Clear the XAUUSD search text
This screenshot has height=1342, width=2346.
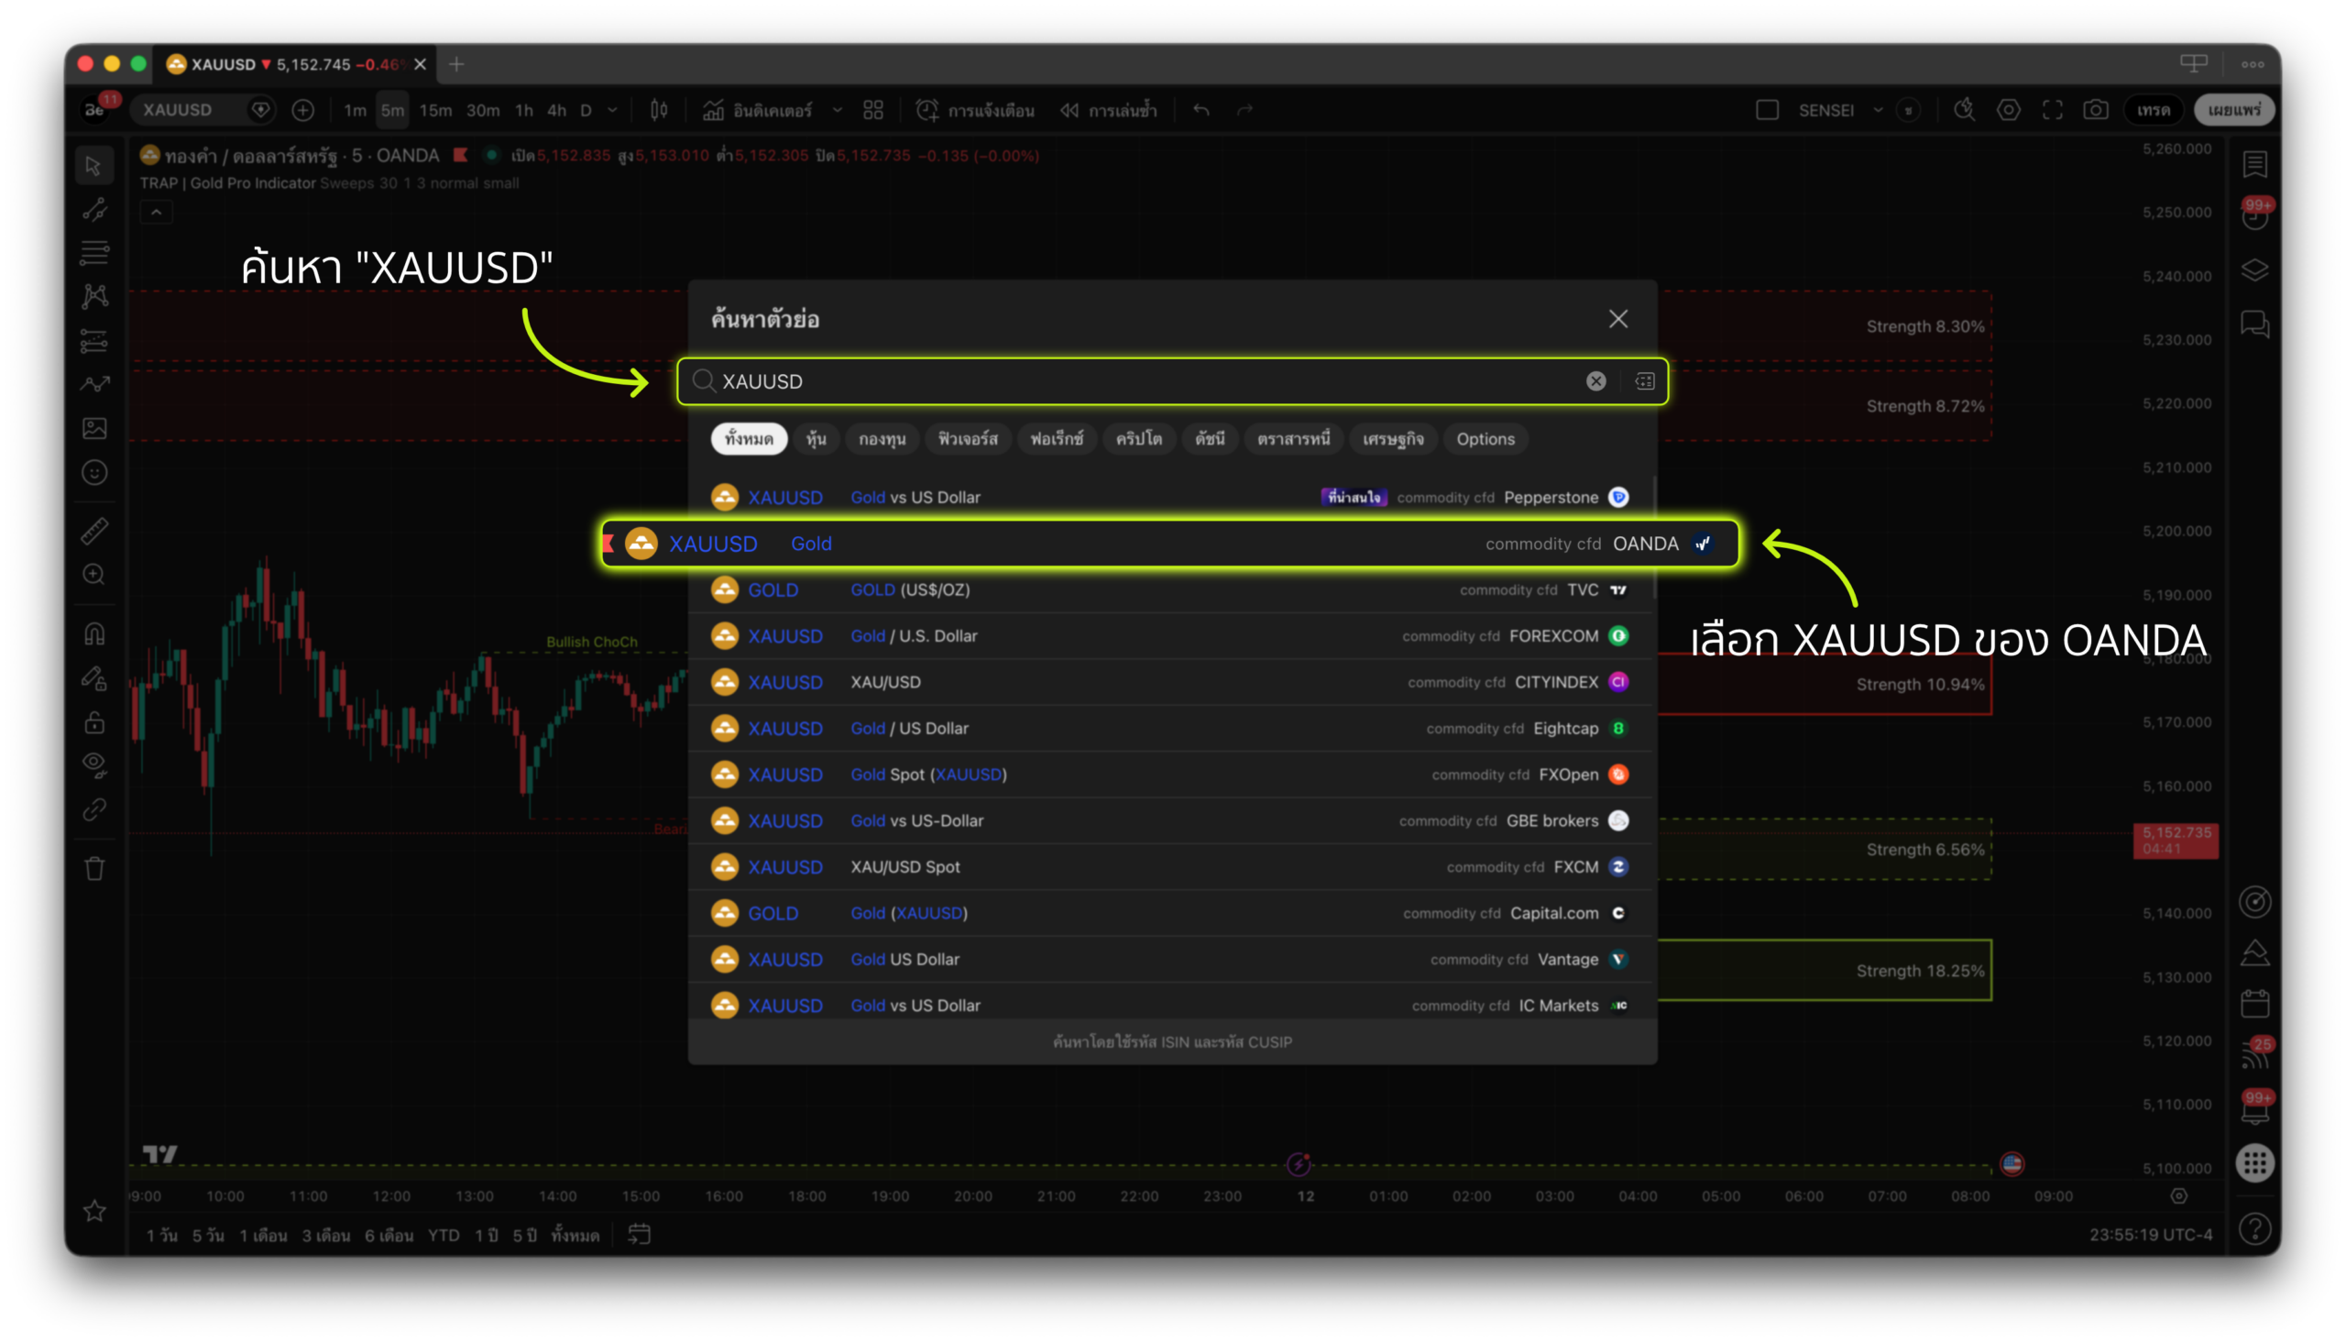[x=1595, y=380]
